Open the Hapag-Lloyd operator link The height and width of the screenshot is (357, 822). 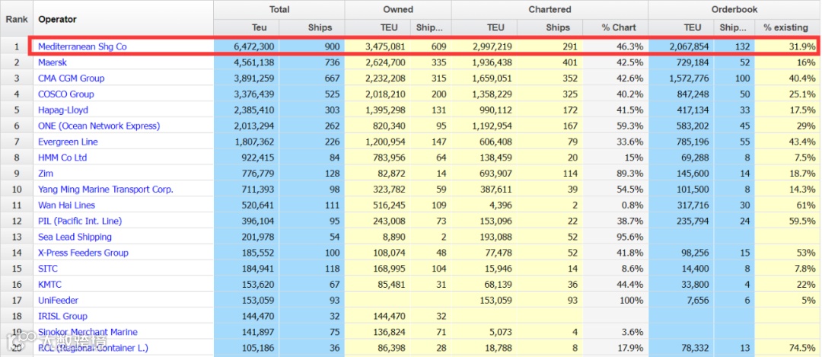point(63,110)
